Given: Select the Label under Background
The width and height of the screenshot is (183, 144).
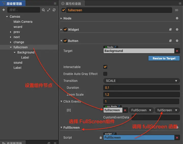Looking at the screenshot, I should point(25,58).
